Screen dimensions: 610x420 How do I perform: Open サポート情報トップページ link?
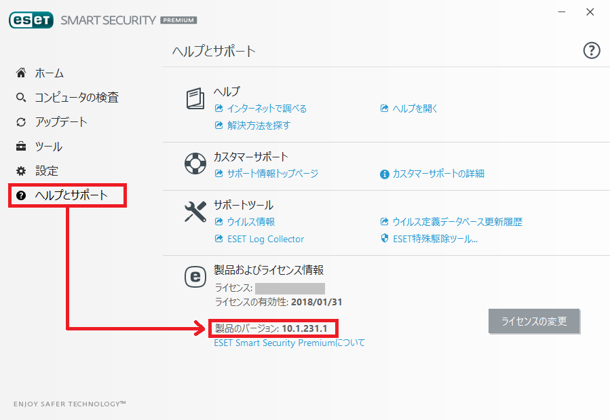(273, 174)
